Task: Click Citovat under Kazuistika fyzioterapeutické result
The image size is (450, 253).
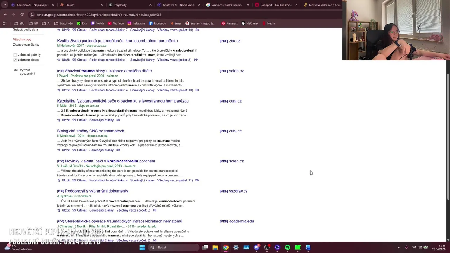Action: (x=79, y=120)
